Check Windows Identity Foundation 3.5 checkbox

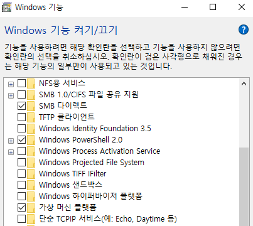[21, 129]
